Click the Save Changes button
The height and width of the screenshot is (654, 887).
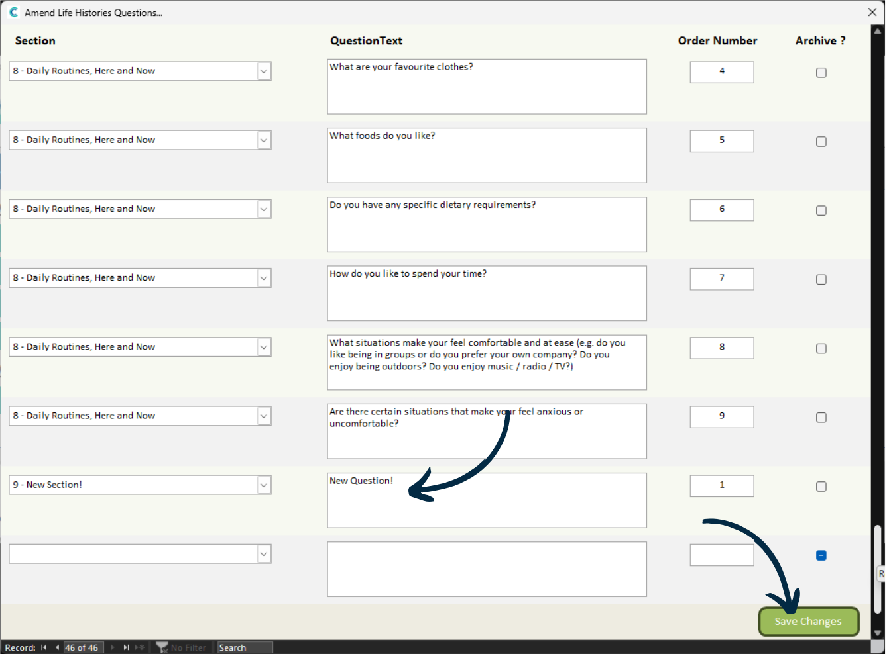coord(808,622)
